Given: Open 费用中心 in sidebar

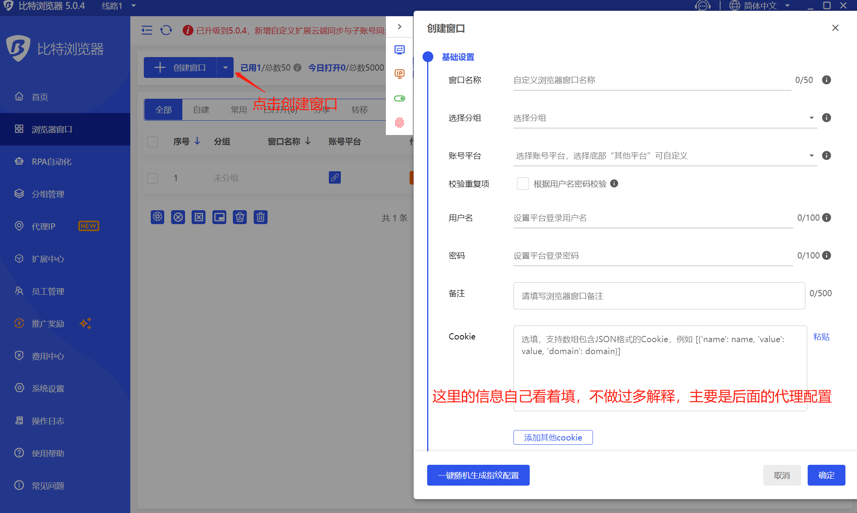Looking at the screenshot, I should pos(65,356).
